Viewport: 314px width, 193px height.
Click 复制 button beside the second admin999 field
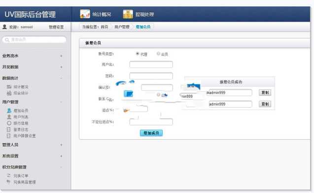point(265,104)
